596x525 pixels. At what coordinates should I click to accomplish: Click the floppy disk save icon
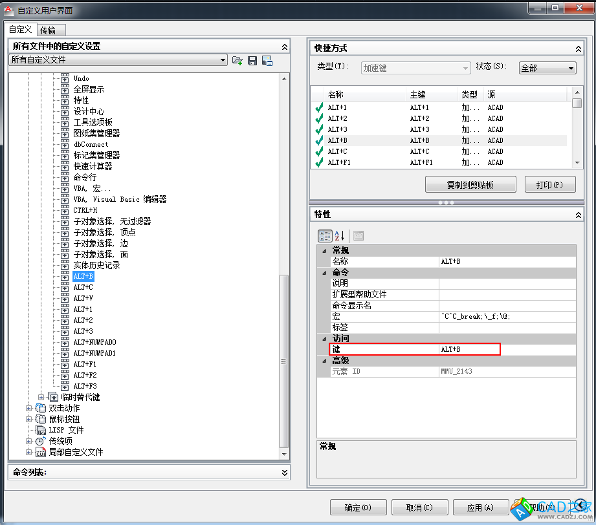coord(252,60)
